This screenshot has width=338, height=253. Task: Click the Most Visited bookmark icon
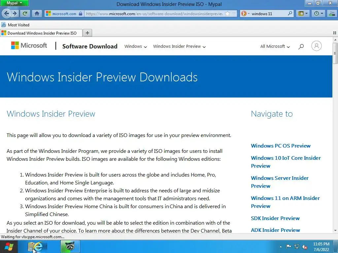(3, 25)
